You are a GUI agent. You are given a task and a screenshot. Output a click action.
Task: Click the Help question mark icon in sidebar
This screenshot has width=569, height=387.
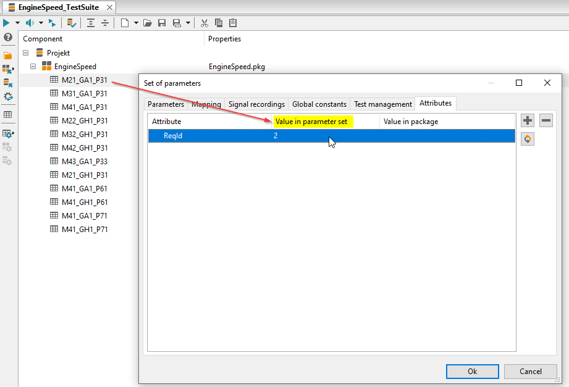pyautogui.click(x=7, y=38)
